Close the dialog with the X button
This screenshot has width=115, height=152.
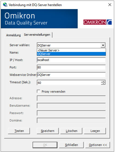(110, 5)
